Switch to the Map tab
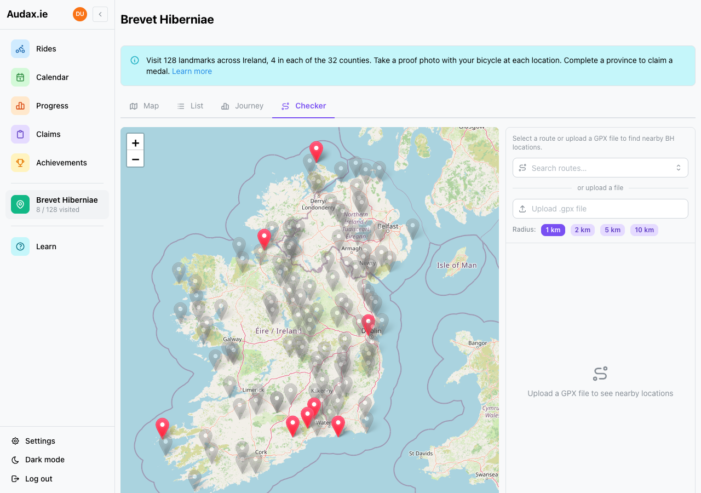This screenshot has width=701, height=493. pos(144,106)
